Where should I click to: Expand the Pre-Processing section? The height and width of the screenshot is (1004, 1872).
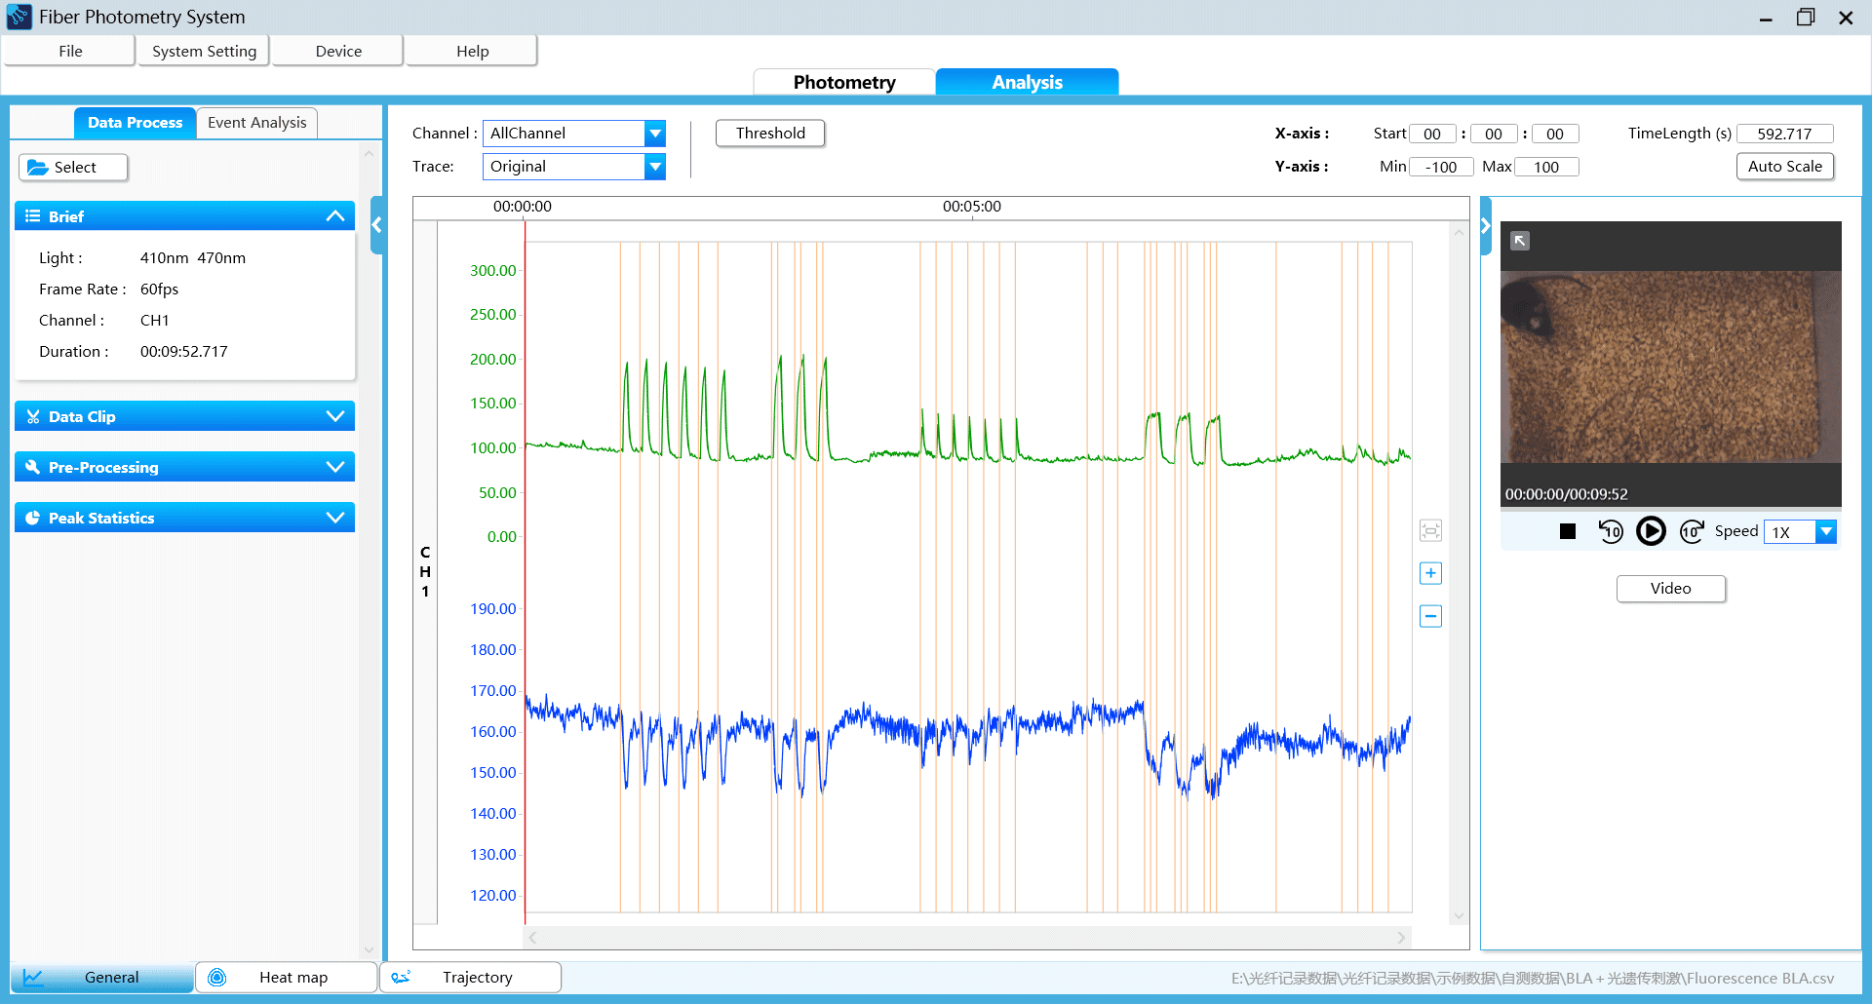pos(335,467)
